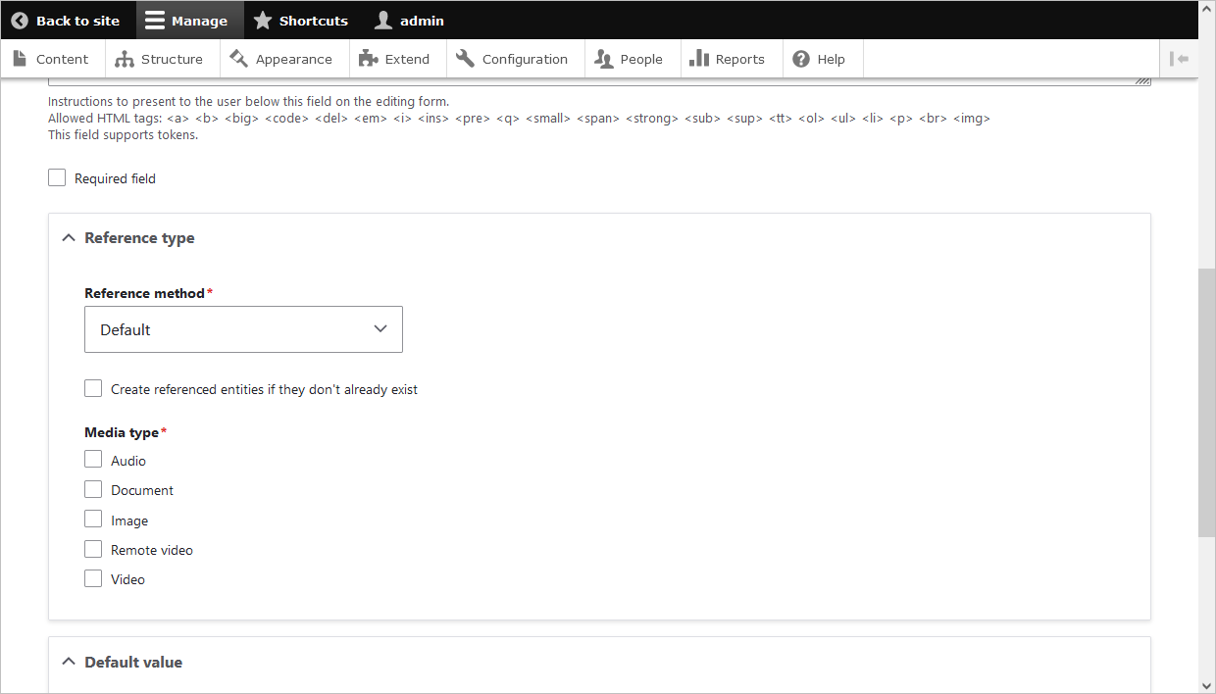Enable the Required field checkbox

[x=56, y=177]
